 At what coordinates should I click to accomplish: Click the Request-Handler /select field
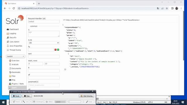[44, 22]
